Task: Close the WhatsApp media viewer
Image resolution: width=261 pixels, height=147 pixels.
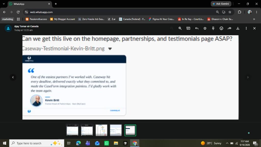Action: 254,28
